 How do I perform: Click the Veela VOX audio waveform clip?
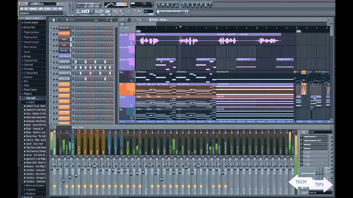pos(176,40)
